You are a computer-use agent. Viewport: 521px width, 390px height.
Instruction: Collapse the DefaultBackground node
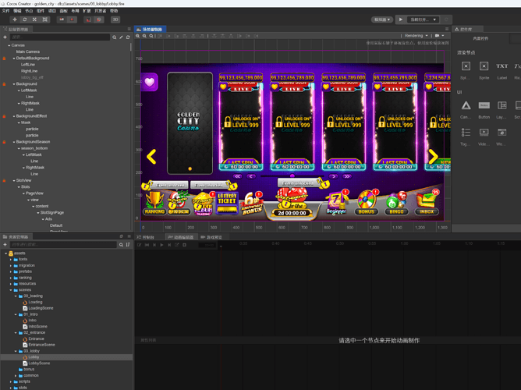14,58
